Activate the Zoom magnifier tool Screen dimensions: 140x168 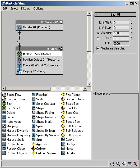pos(118,164)
